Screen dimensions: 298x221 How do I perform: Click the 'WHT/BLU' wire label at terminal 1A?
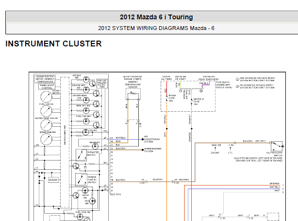pyautogui.click(x=120, y=138)
